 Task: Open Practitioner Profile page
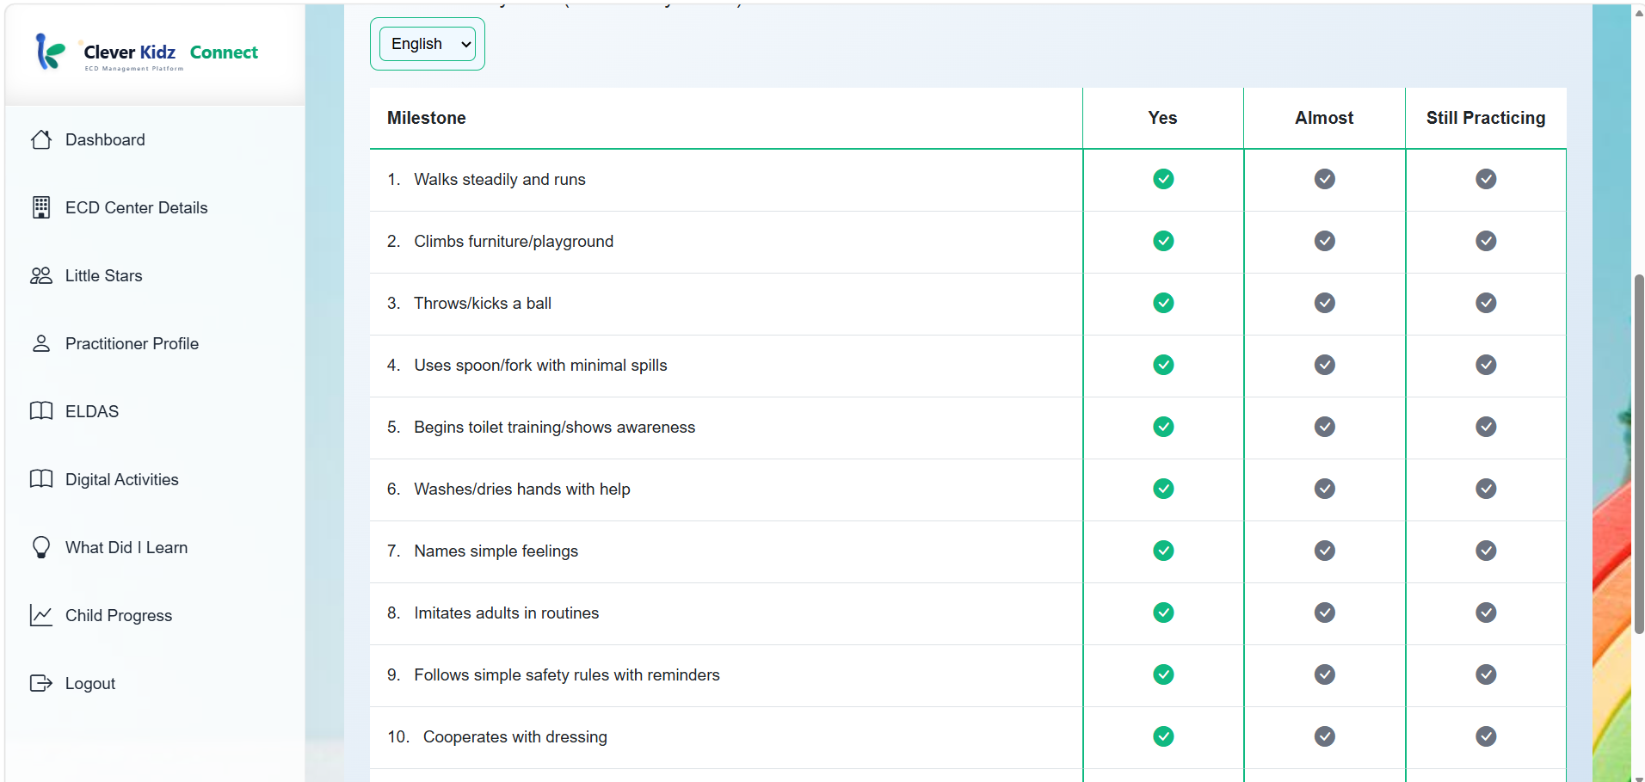pyautogui.click(x=132, y=343)
